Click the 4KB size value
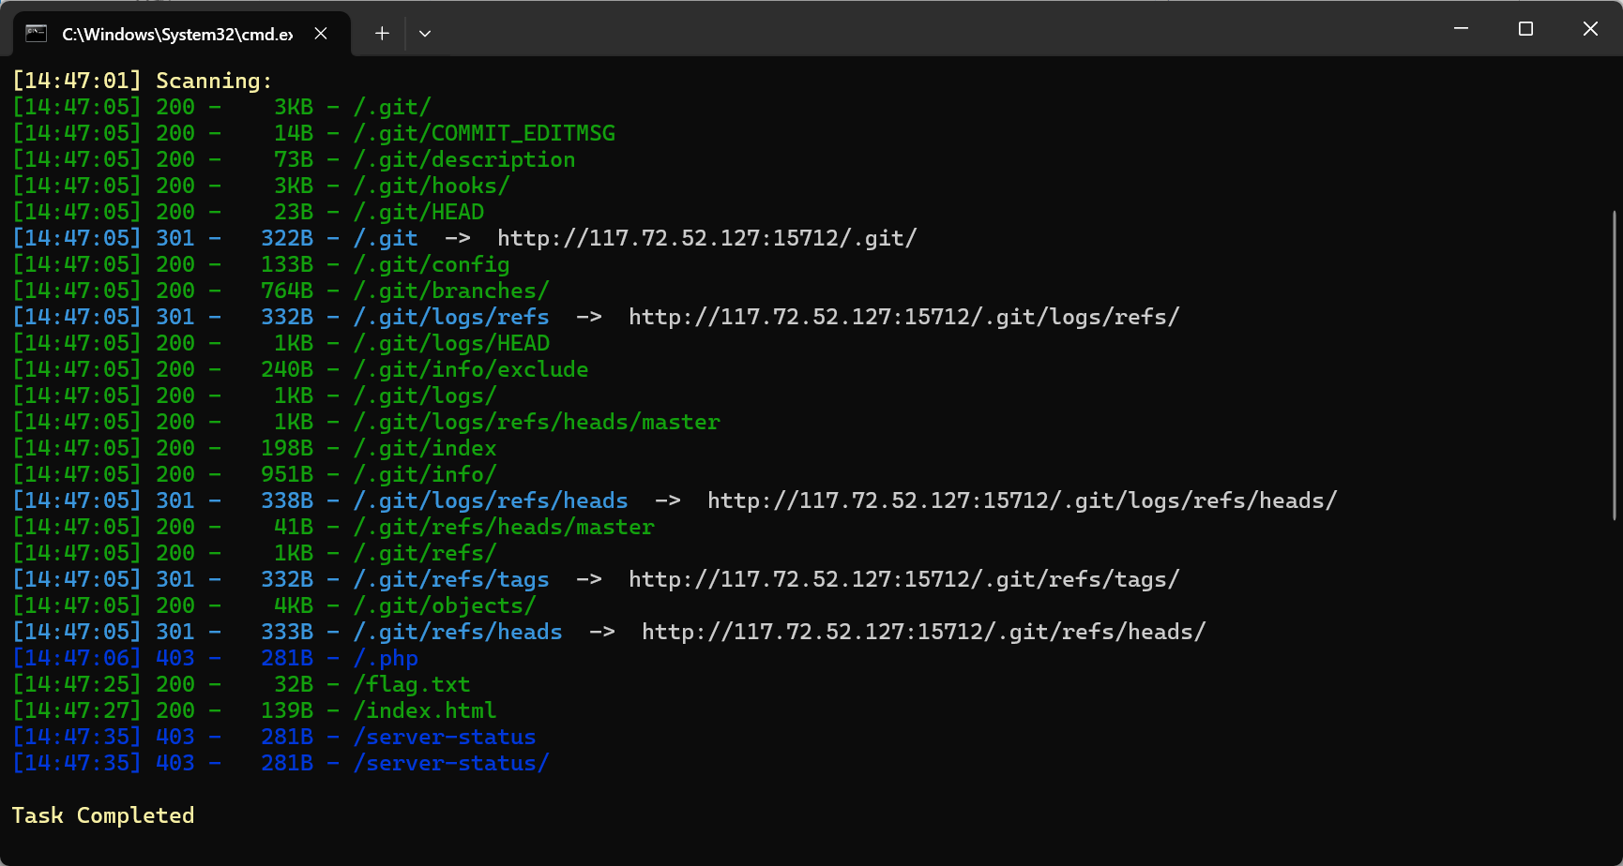 point(294,605)
